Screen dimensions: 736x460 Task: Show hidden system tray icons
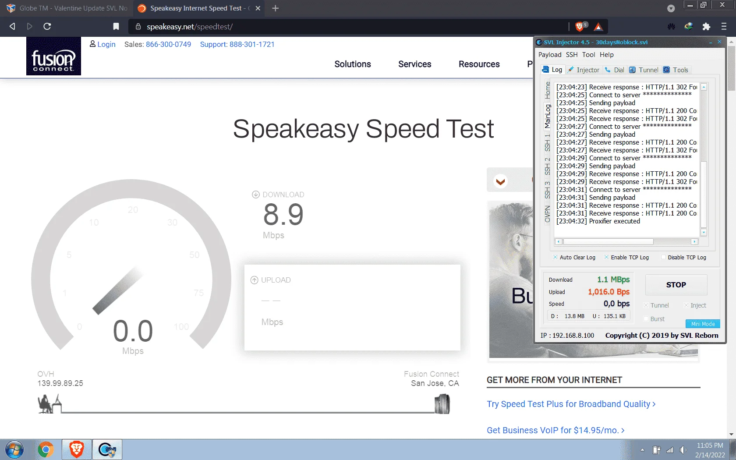coord(642,450)
